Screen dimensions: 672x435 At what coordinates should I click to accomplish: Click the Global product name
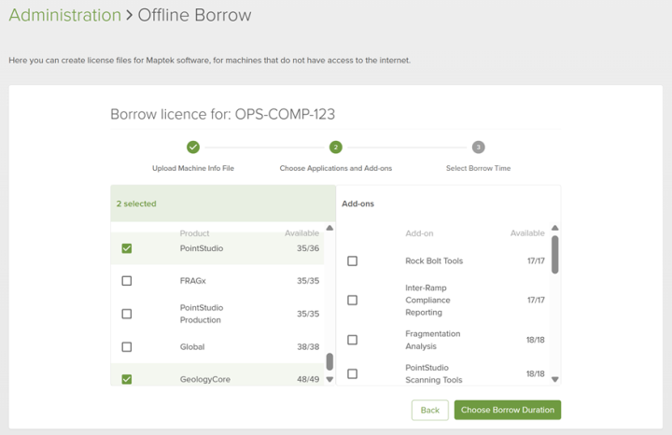(x=192, y=347)
